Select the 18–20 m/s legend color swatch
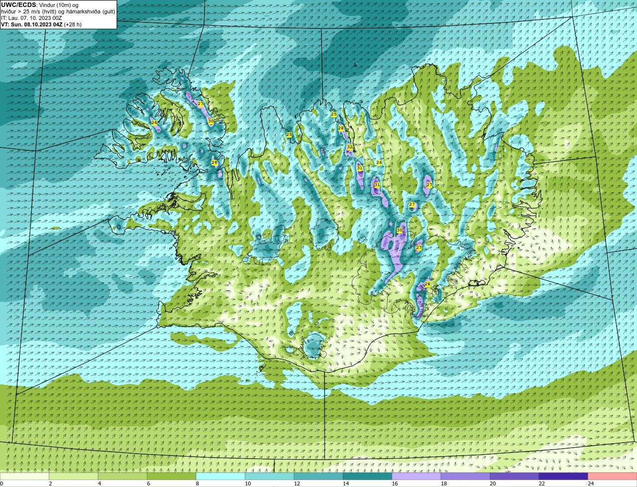Image resolution: width=637 pixels, height=487 pixels. click(x=465, y=477)
